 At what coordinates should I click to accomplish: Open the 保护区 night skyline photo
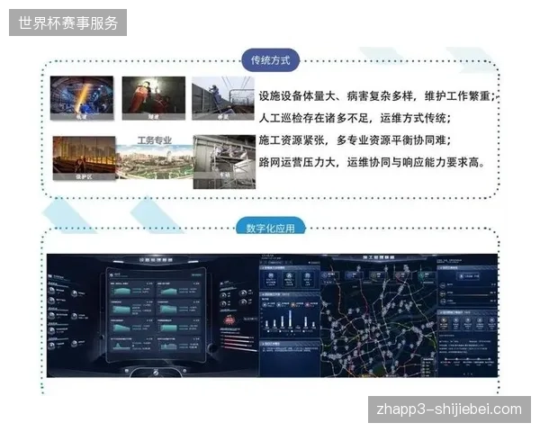[84, 157]
